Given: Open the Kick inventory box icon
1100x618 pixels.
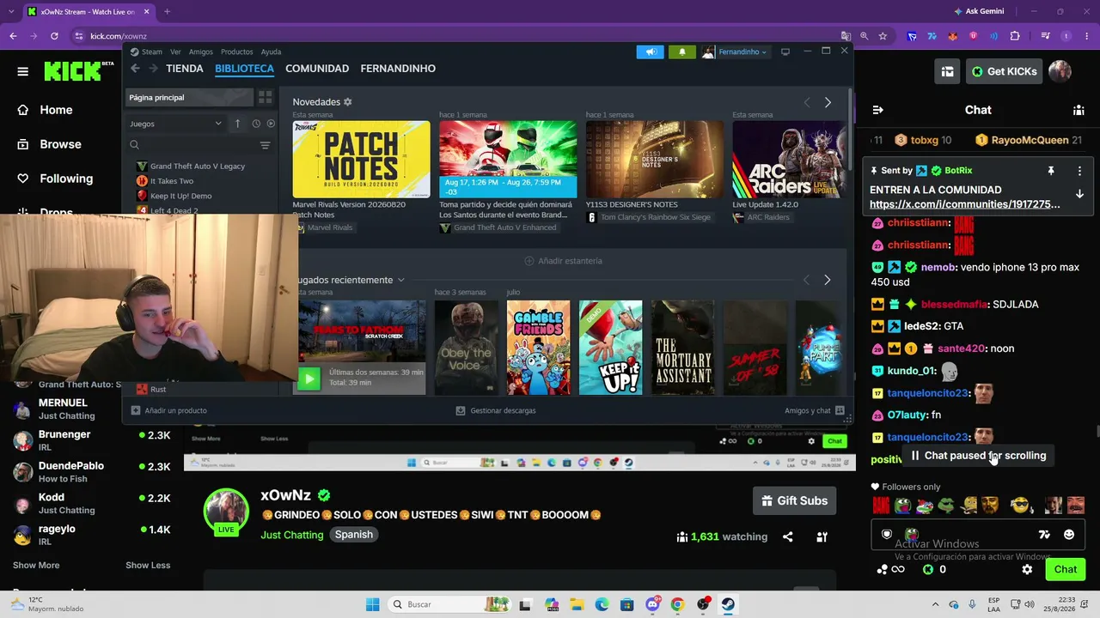Looking at the screenshot, I should [947, 71].
